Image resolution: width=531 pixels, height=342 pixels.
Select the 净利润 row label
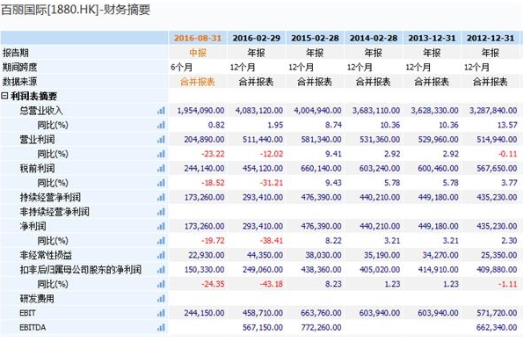33,226
